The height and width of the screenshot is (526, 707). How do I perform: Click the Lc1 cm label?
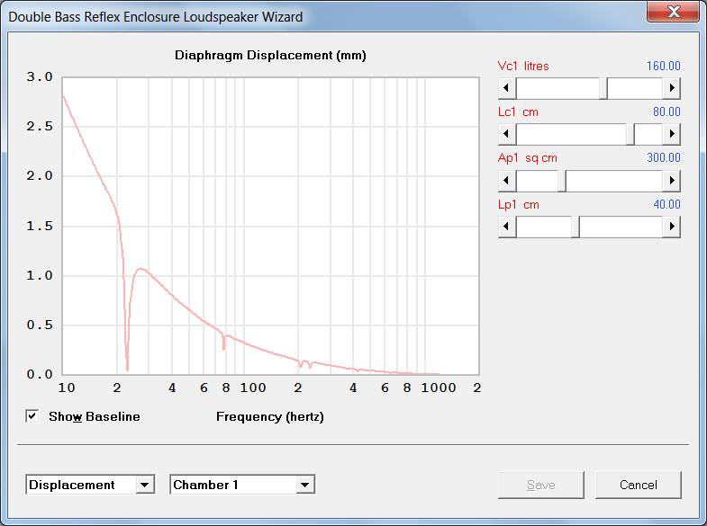click(518, 112)
